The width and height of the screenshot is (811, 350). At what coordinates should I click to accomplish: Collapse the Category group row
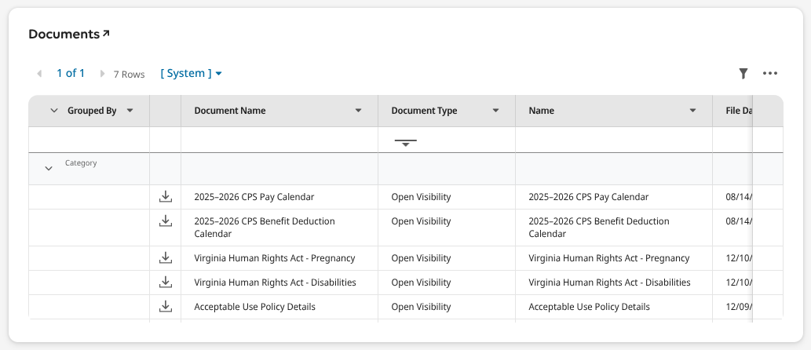[x=49, y=169]
